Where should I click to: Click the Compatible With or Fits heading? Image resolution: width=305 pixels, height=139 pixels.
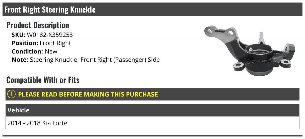[x=43, y=80]
